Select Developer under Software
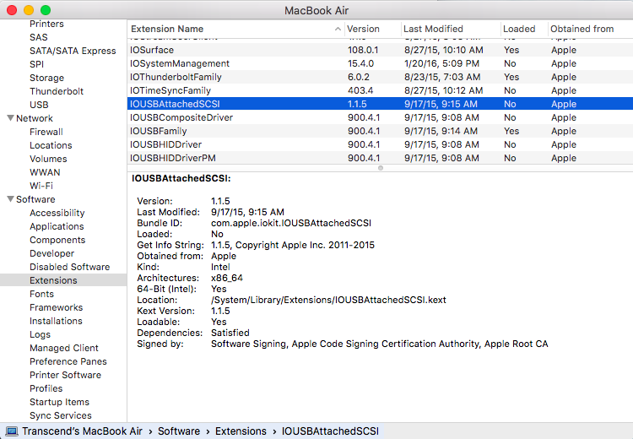The height and width of the screenshot is (439, 633). (x=52, y=253)
